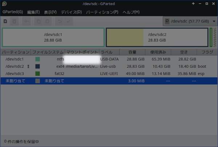Image resolution: width=218 pixels, height=147 pixels.
Task: Click the New partition toolbar icon
Action: point(5,21)
